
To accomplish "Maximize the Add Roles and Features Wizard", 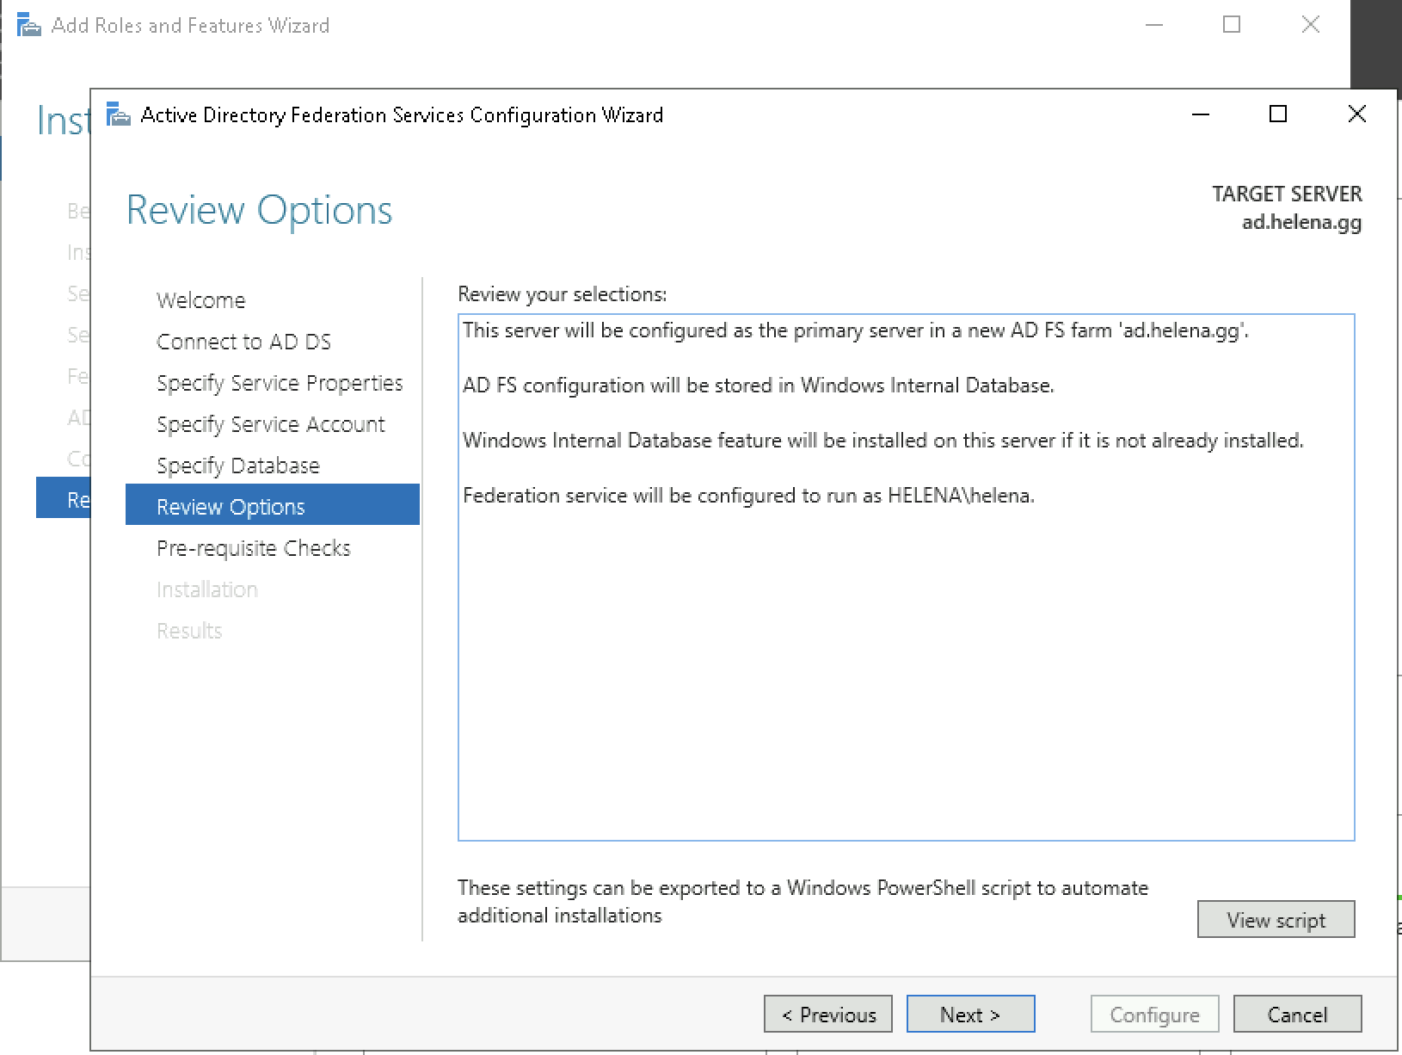I will click(1232, 25).
